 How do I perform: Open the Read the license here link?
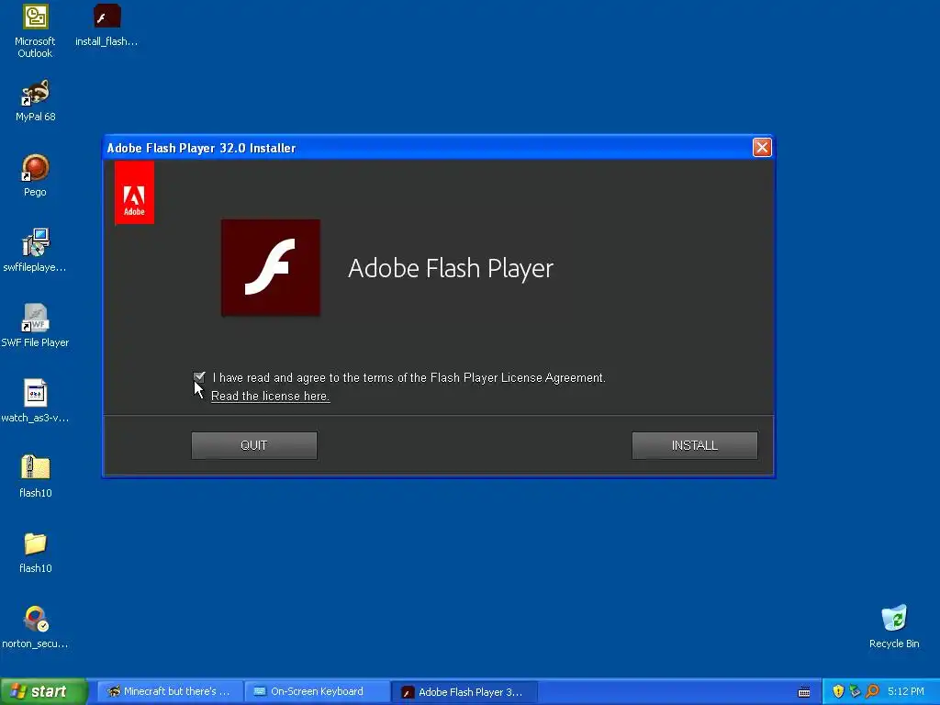(x=271, y=397)
